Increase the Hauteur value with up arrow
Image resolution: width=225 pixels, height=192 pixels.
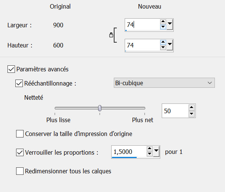point(163,43)
